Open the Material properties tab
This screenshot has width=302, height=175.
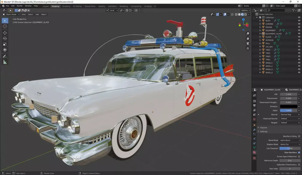pos(254,152)
